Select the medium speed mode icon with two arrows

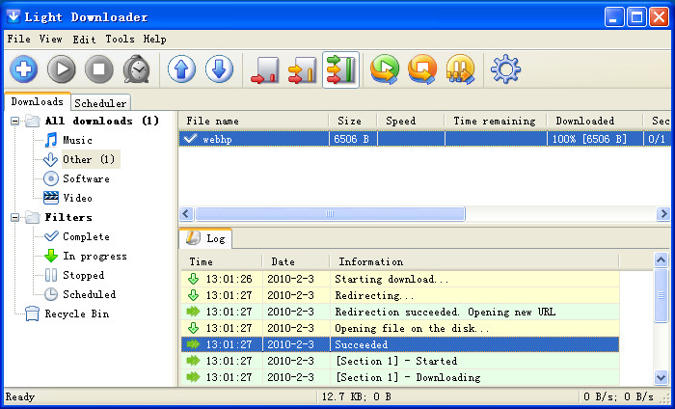coord(302,69)
